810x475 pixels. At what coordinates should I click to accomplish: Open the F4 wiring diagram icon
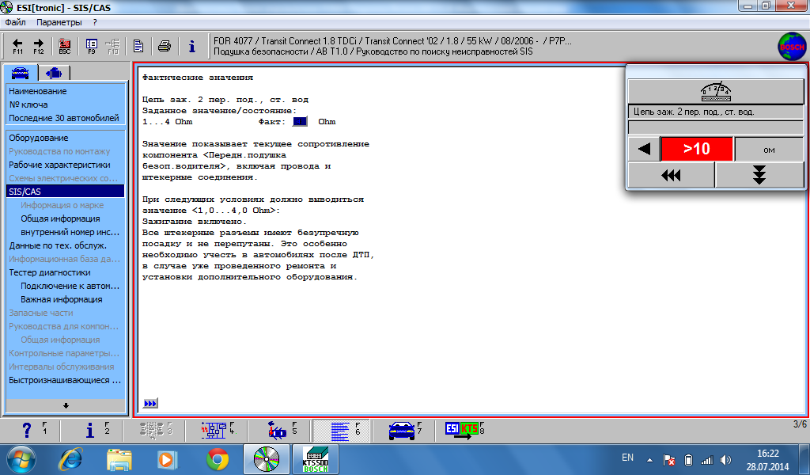coord(214,430)
